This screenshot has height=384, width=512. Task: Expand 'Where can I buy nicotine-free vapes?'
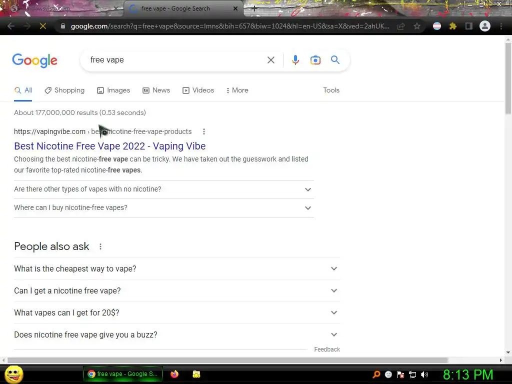point(163,208)
